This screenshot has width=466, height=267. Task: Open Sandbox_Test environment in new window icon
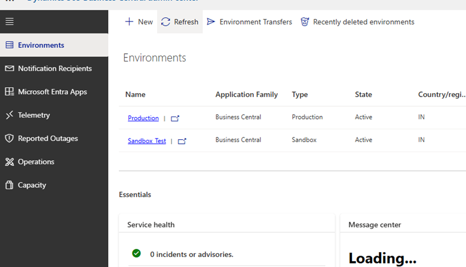182,141
